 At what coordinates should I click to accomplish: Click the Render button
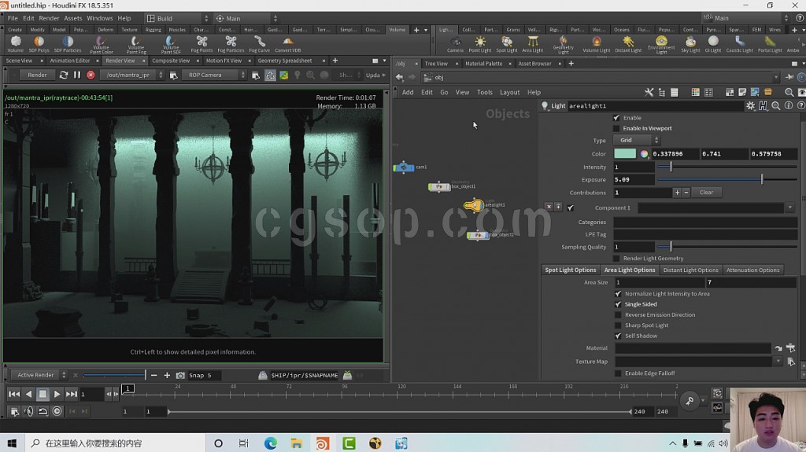(37, 75)
